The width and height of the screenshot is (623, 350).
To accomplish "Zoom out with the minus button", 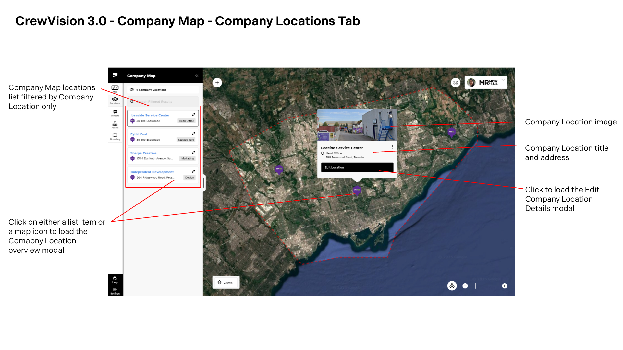I will [x=465, y=286].
